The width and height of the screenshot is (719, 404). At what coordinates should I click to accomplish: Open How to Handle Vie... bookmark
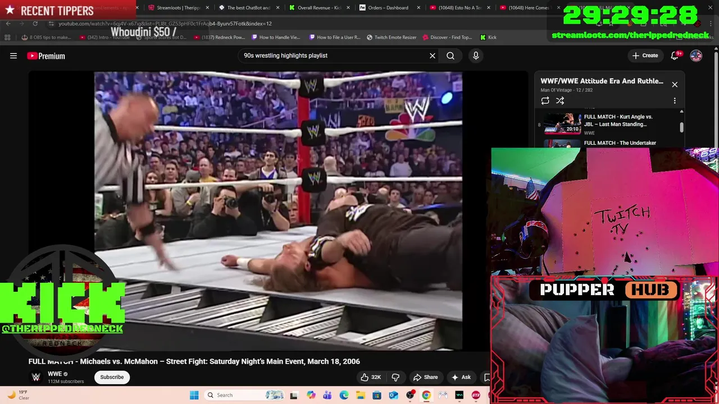tap(276, 37)
